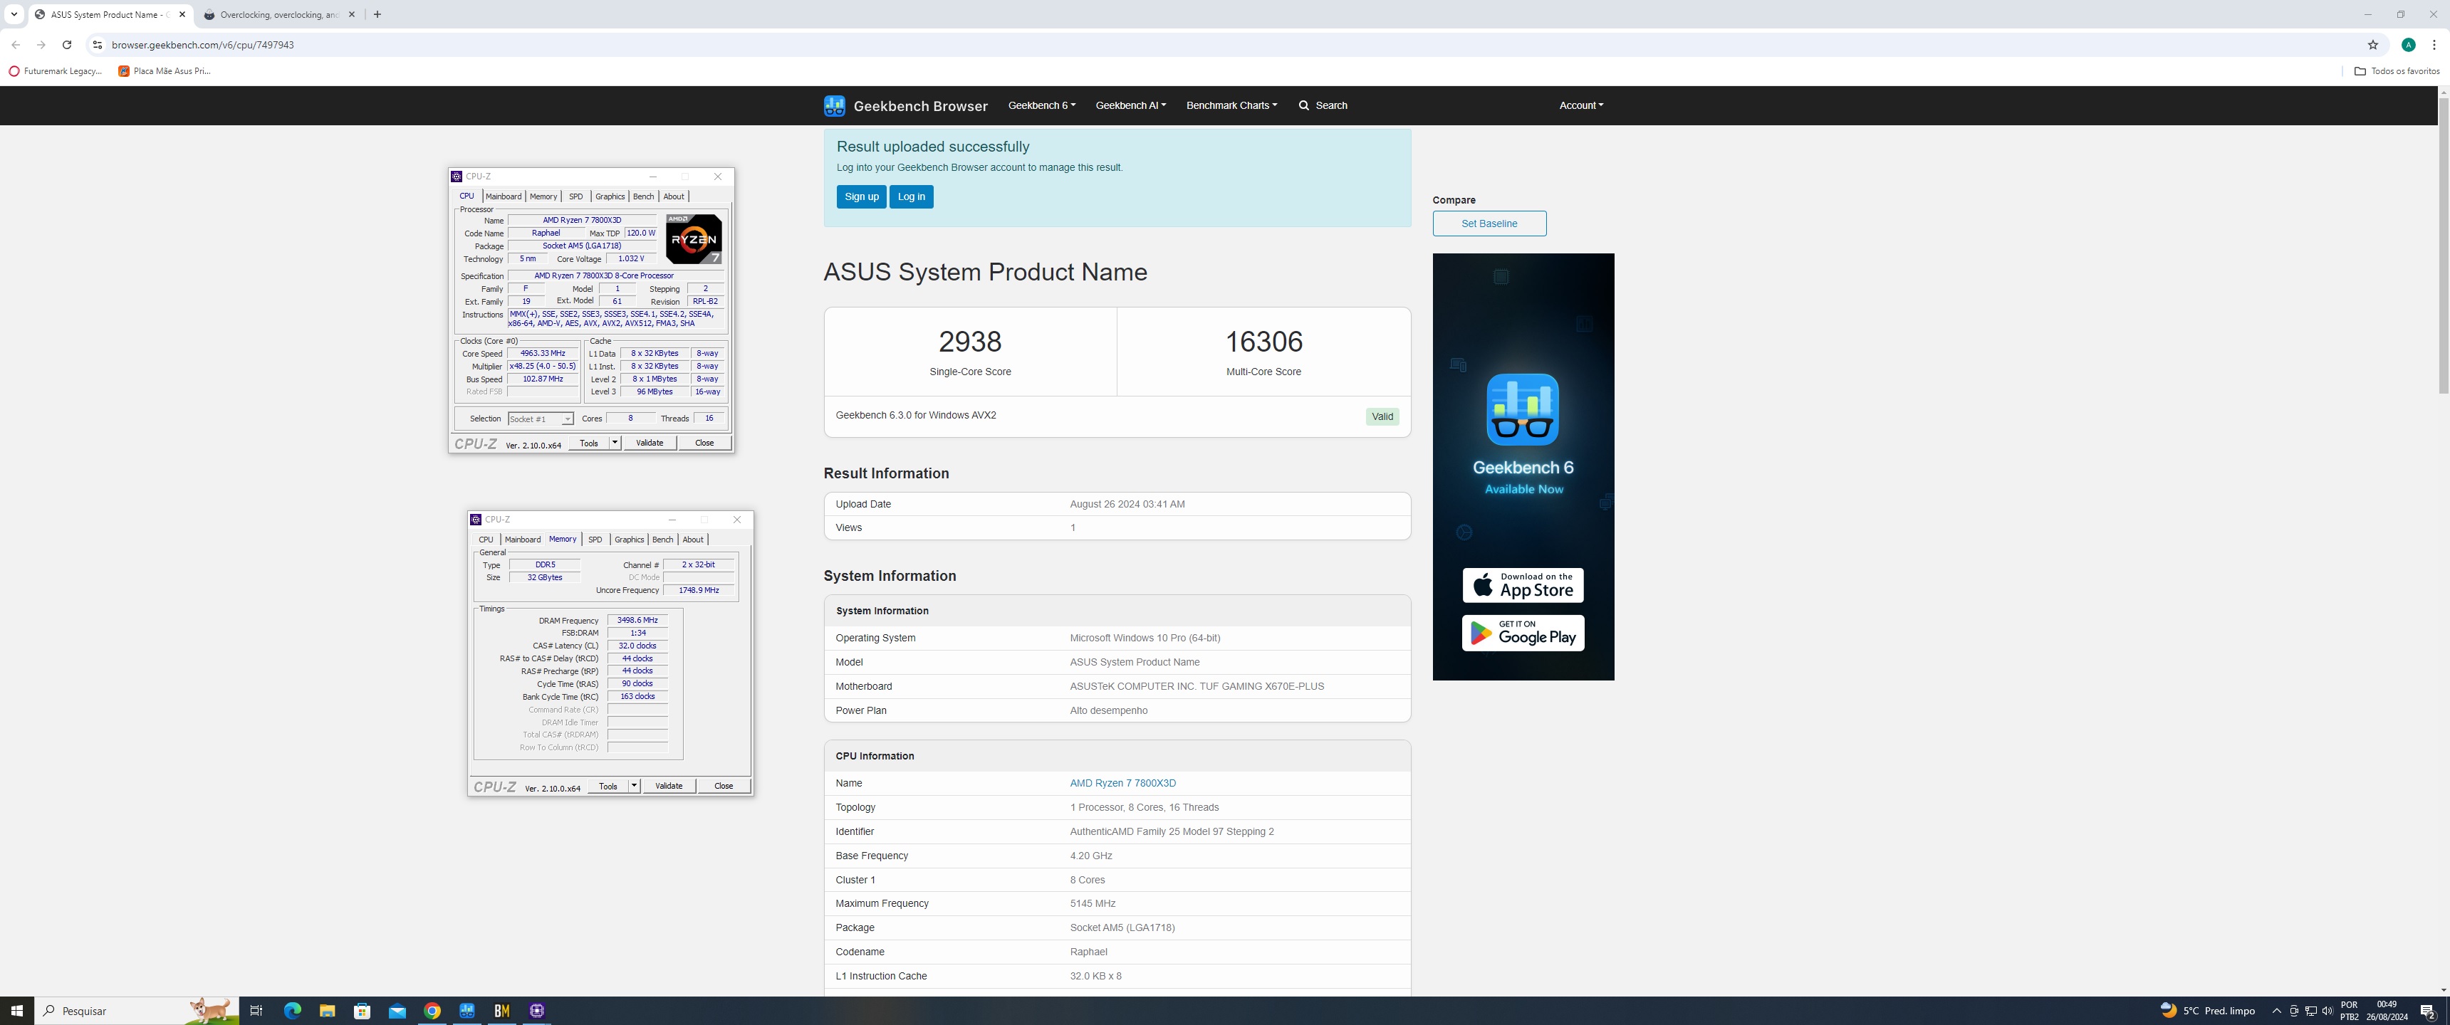Open Futuremark Legacy bookmark
Viewport: 2450px width, 1025px height.
click(x=55, y=71)
